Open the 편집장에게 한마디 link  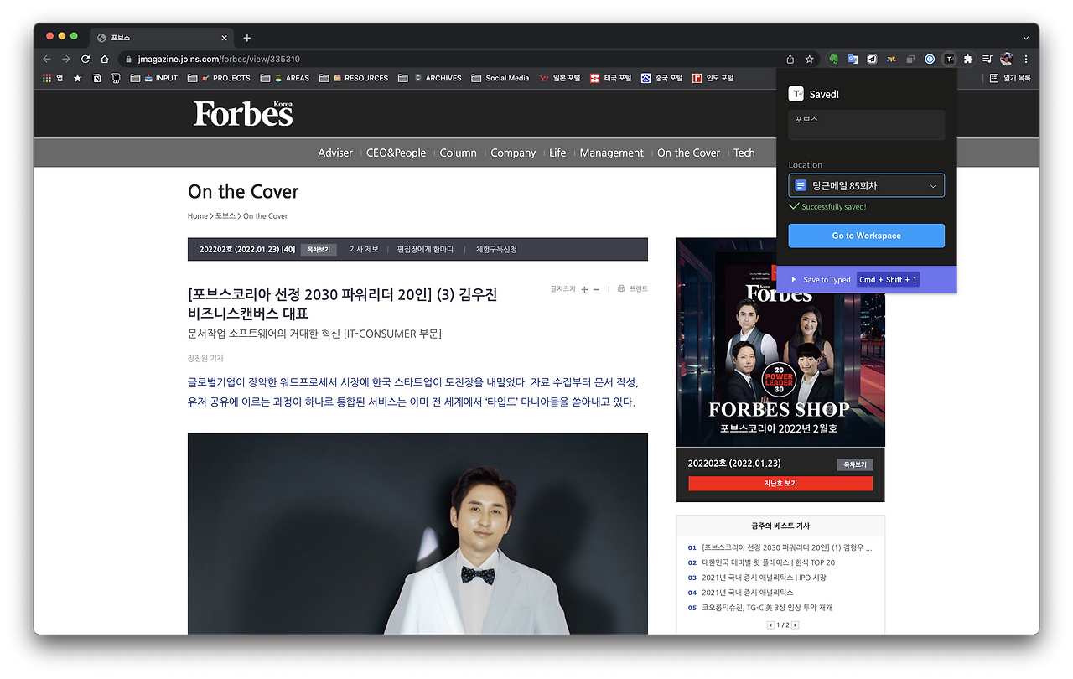coord(425,249)
